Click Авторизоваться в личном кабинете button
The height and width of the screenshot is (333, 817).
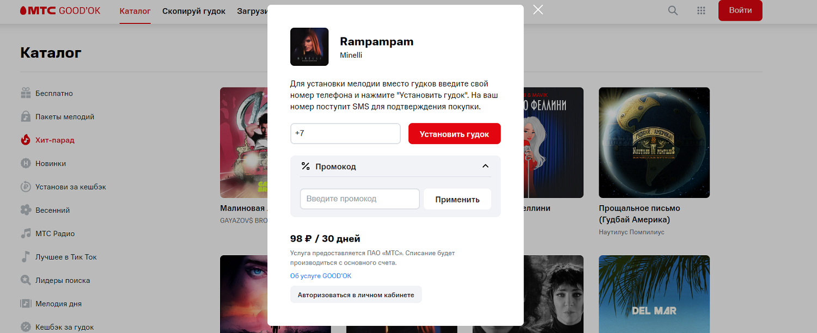(x=356, y=295)
